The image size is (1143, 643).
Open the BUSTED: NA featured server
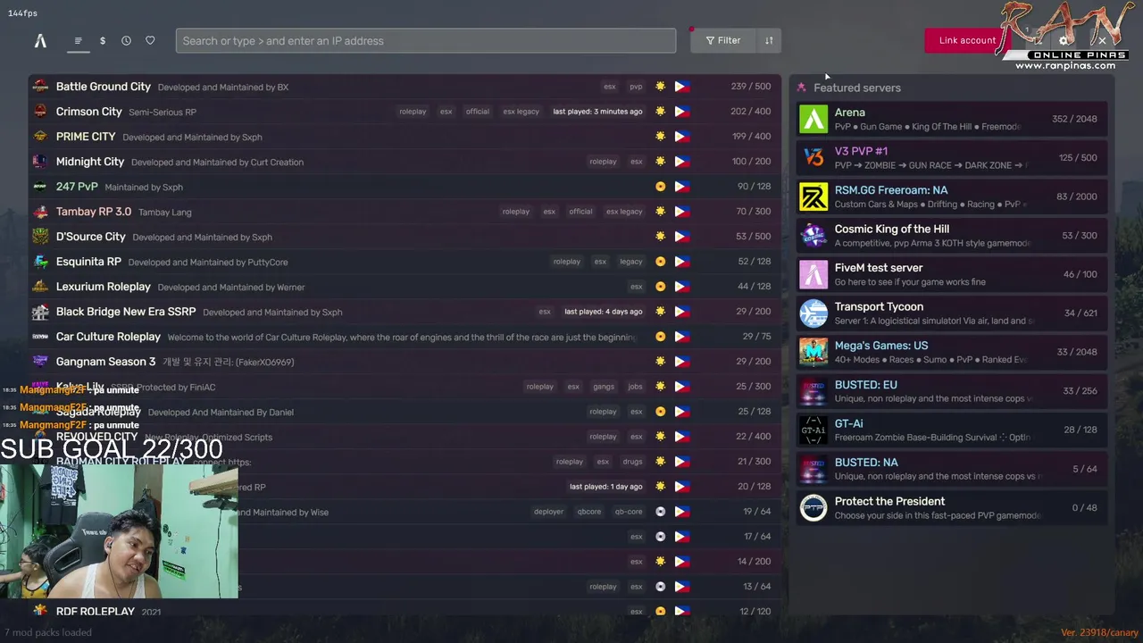(952, 469)
